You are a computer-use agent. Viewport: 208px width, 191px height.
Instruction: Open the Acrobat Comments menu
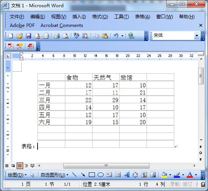click(x=62, y=25)
